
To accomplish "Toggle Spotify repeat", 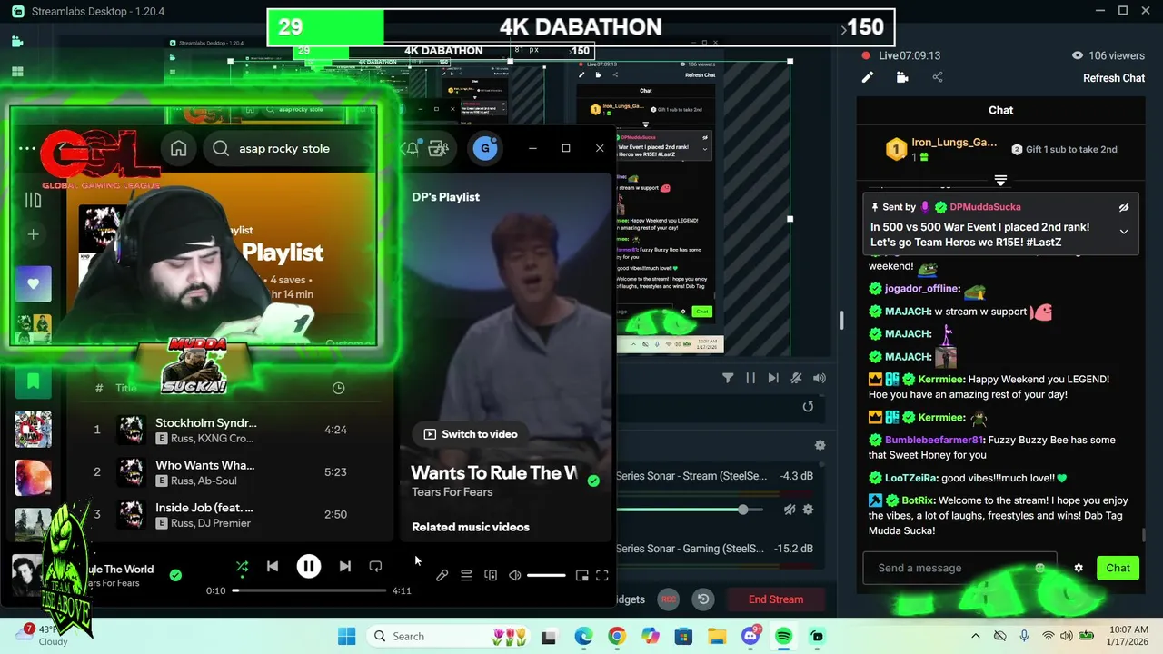I will pos(375,566).
